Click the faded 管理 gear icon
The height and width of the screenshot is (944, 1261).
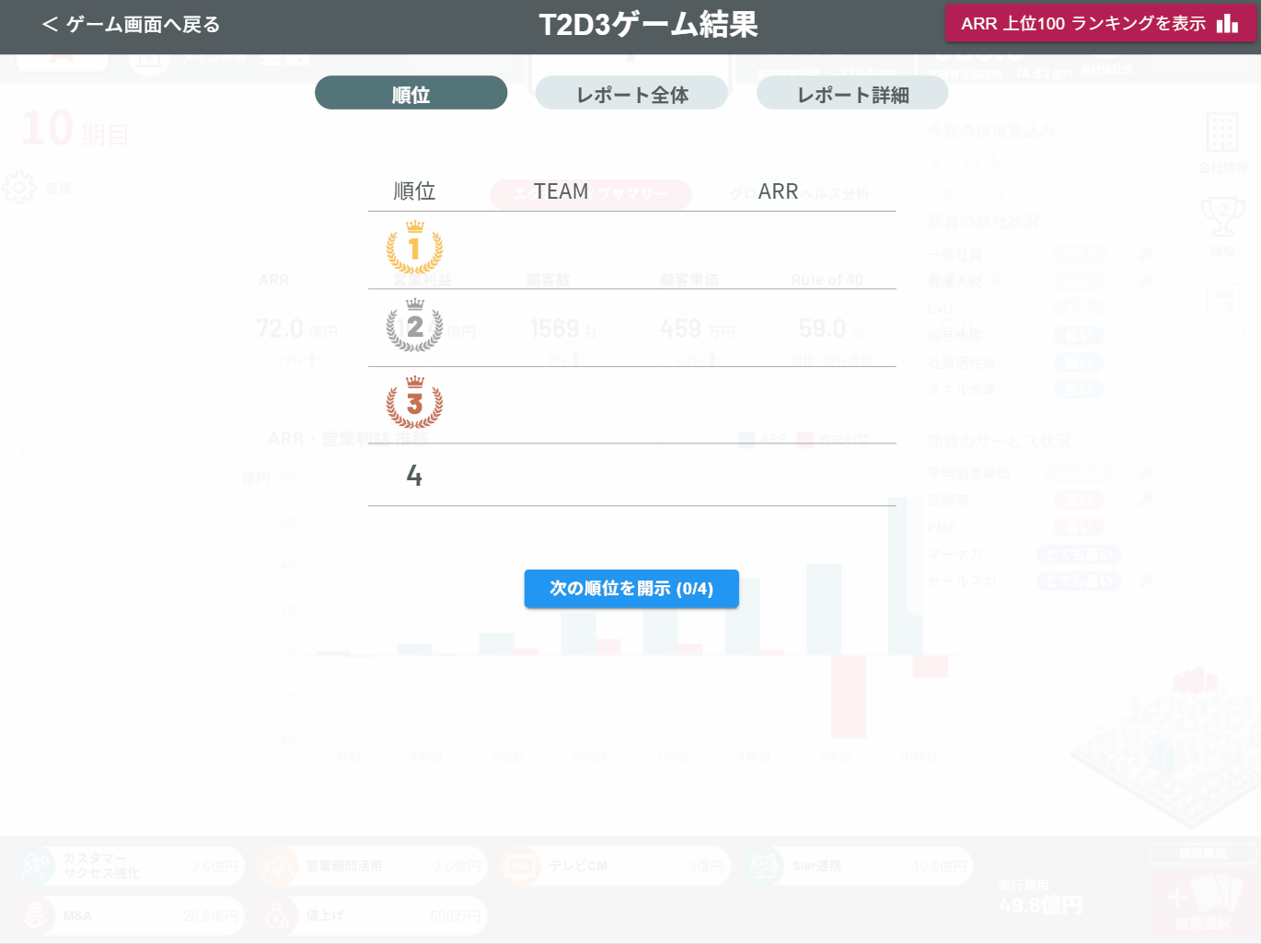coord(19,188)
